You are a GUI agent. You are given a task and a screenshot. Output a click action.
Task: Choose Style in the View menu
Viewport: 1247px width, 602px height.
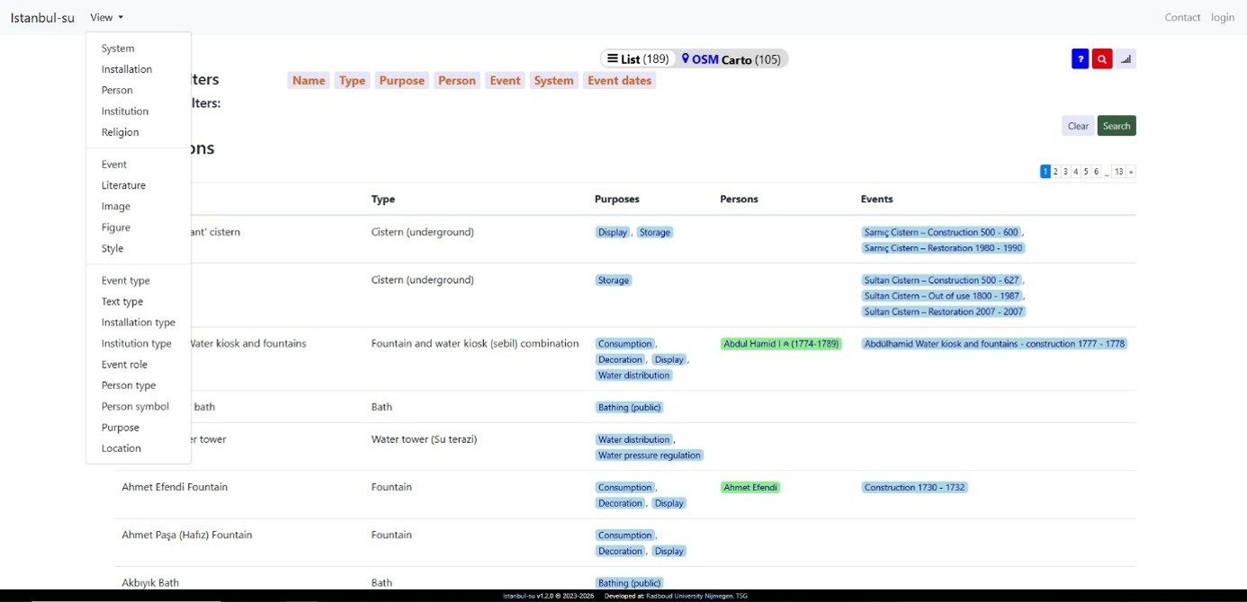pyautogui.click(x=112, y=249)
